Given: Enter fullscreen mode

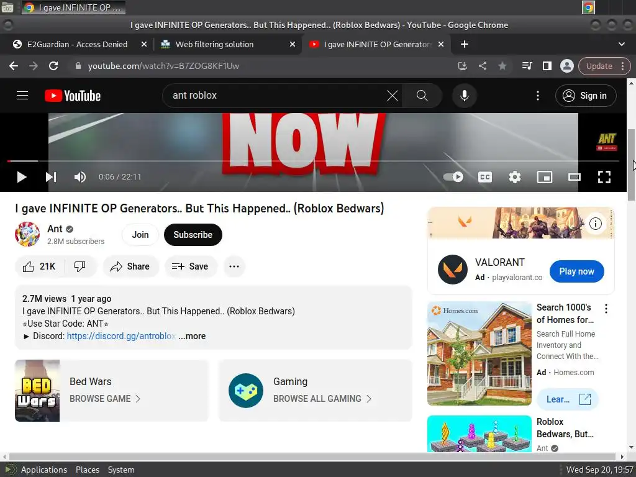Looking at the screenshot, I should 604,177.
